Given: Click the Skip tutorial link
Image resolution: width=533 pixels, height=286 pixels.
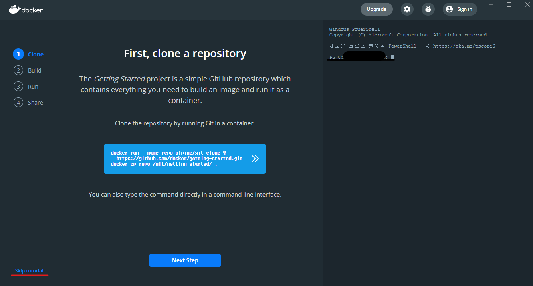Looking at the screenshot, I should coord(29,271).
